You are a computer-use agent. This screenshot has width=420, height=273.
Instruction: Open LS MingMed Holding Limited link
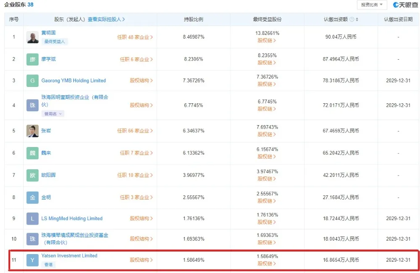click(72, 219)
